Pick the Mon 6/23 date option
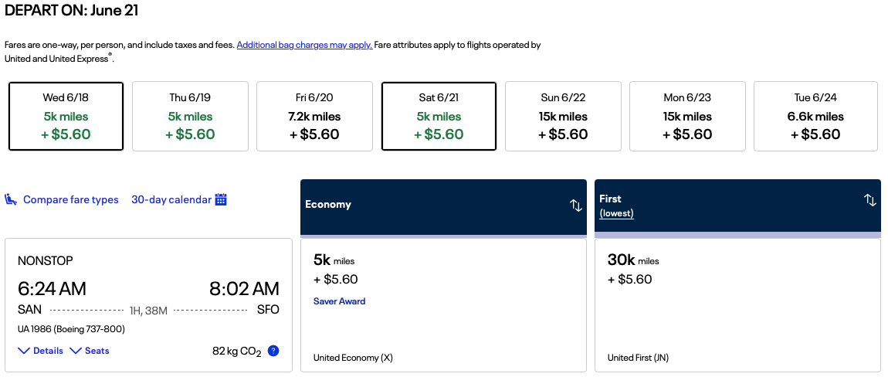The image size is (888, 377). 687,116
